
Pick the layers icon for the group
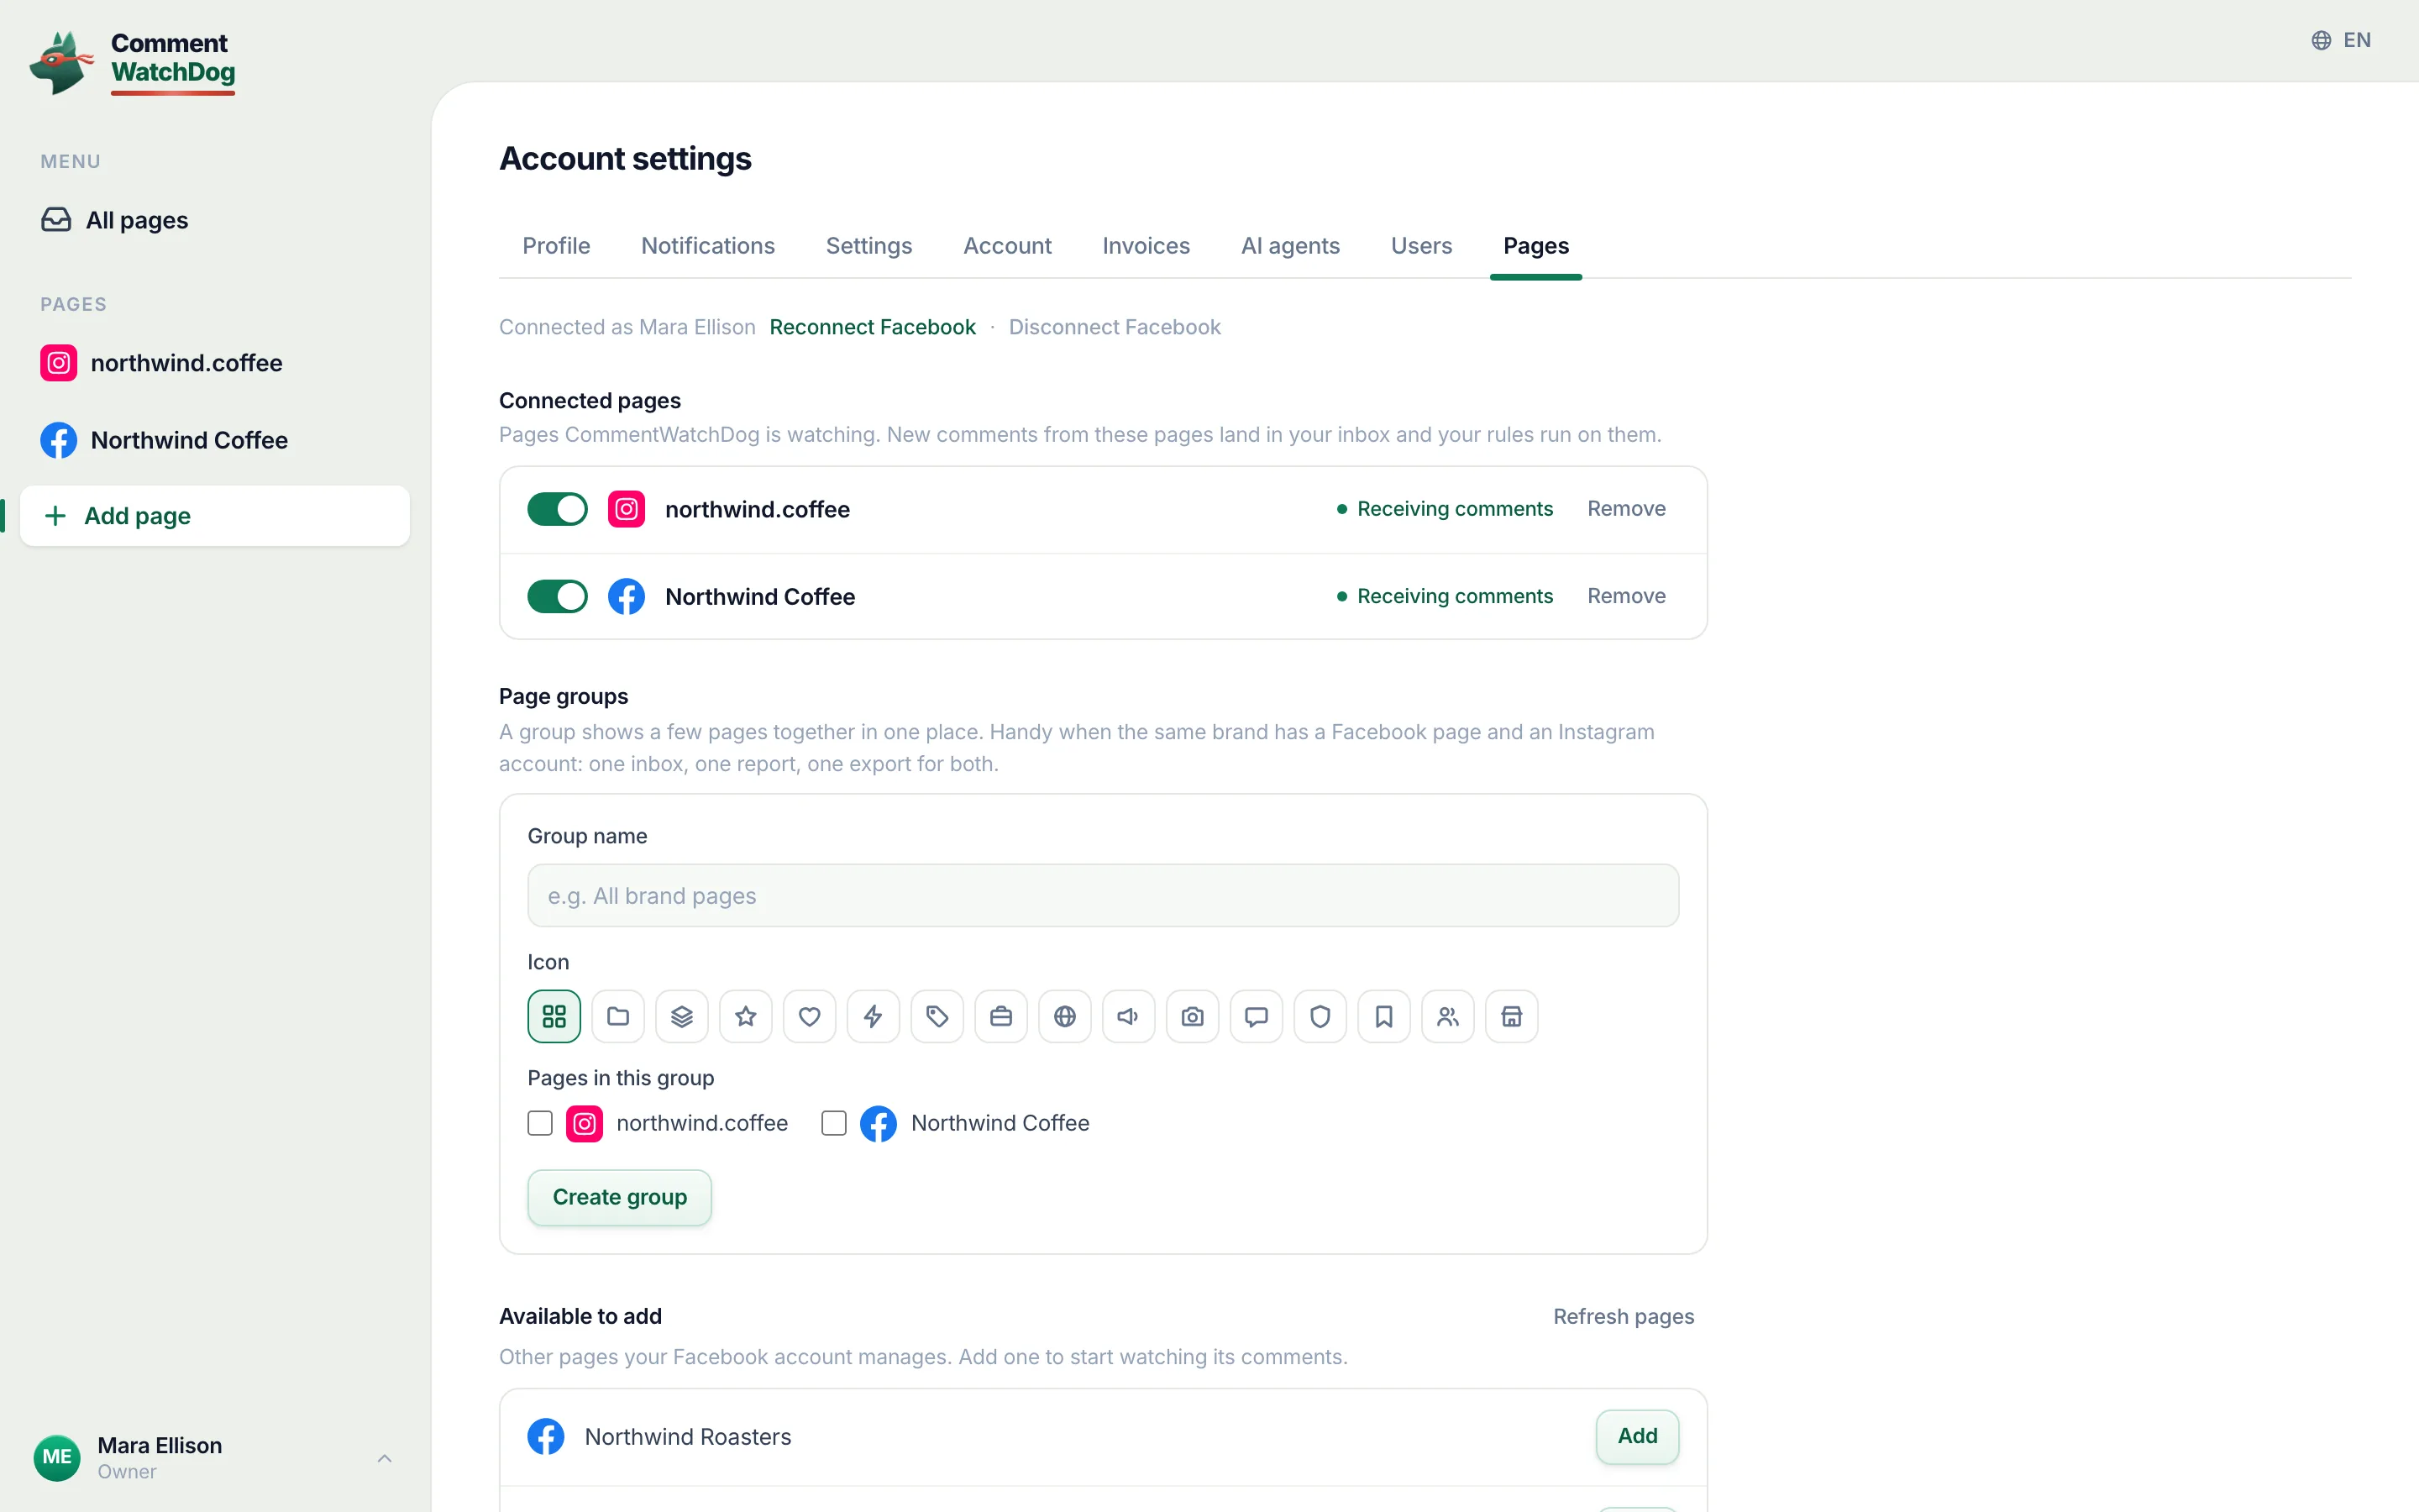point(682,1016)
